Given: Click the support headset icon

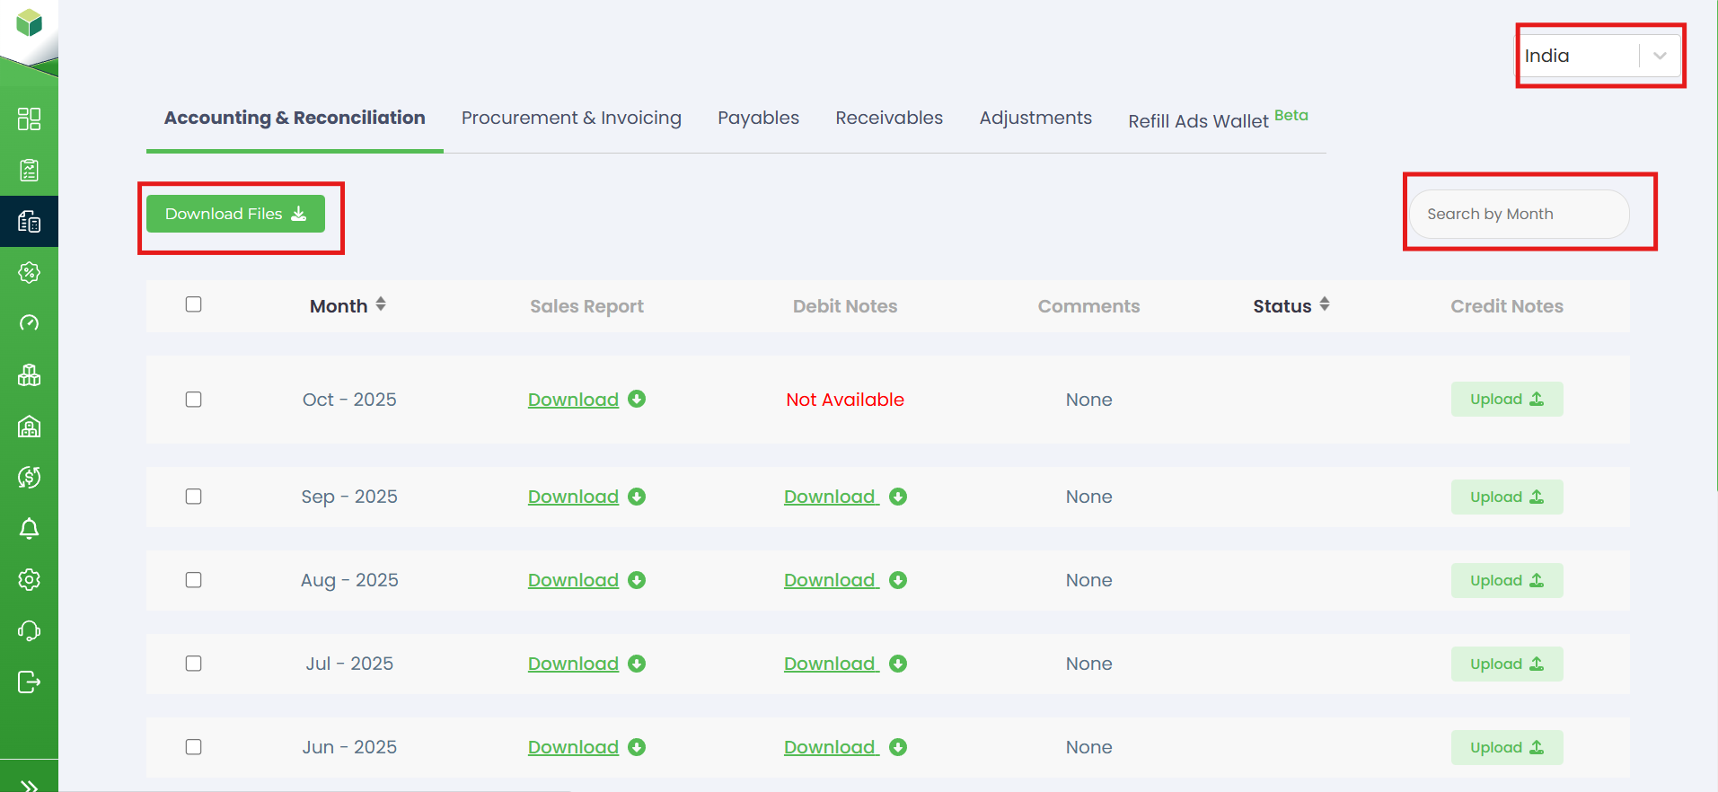Looking at the screenshot, I should point(29,631).
